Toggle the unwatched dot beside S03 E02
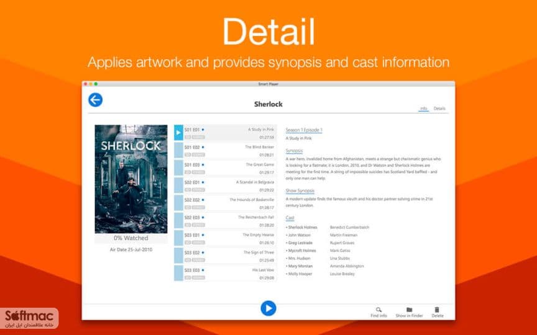This screenshot has height=335, width=537. [203, 252]
